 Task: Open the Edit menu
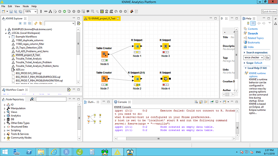[x=10, y=6]
